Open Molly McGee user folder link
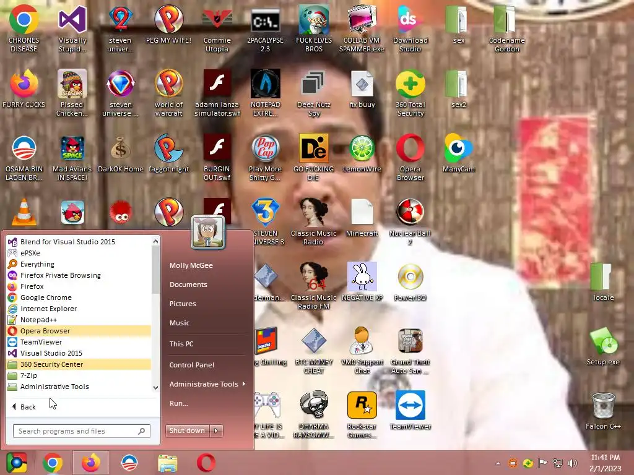 coord(191,265)
